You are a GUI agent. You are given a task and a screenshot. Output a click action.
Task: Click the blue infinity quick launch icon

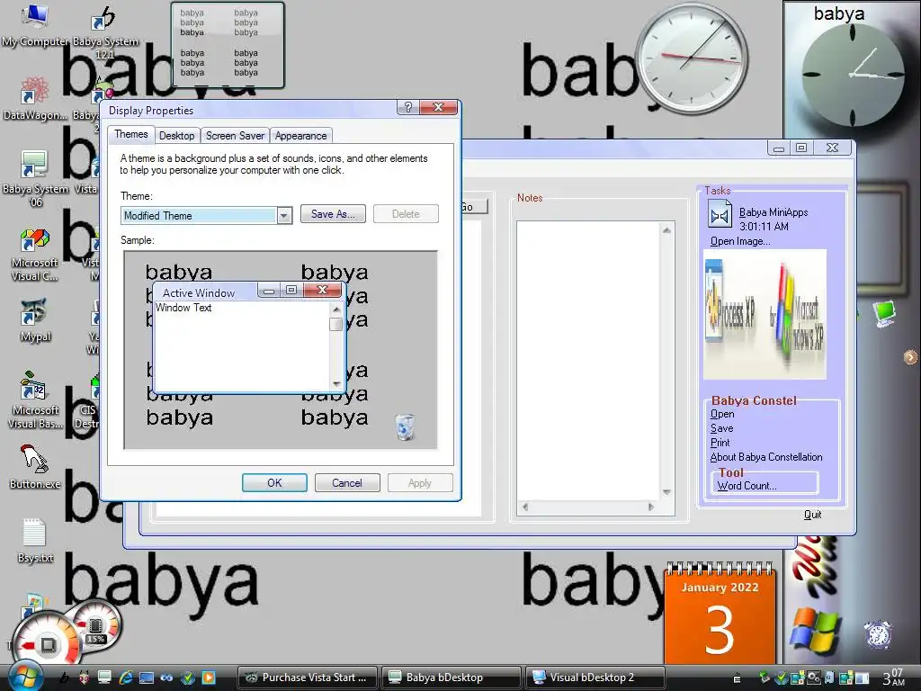166,678
